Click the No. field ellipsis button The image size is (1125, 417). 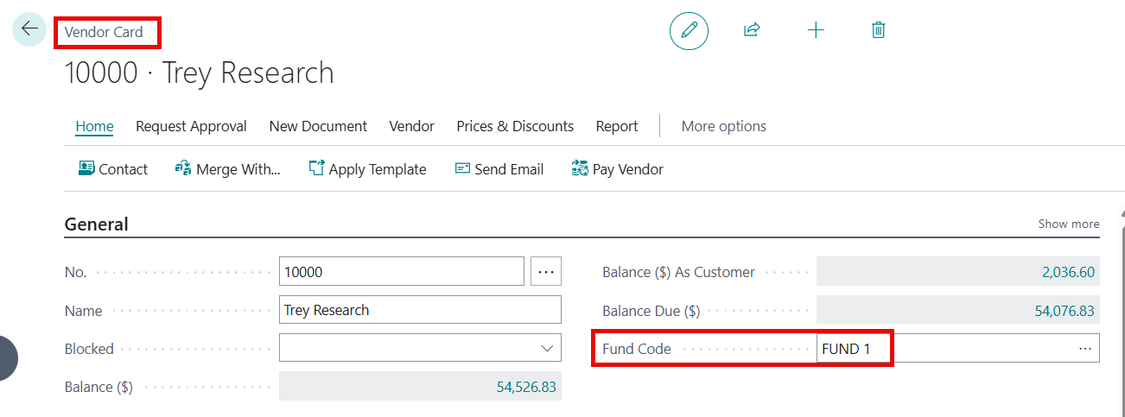coord(546,272)
